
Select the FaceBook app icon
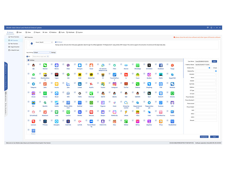coord(161,65)
